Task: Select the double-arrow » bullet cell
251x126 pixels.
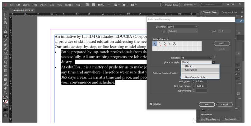Action: [x=170, y=44]
